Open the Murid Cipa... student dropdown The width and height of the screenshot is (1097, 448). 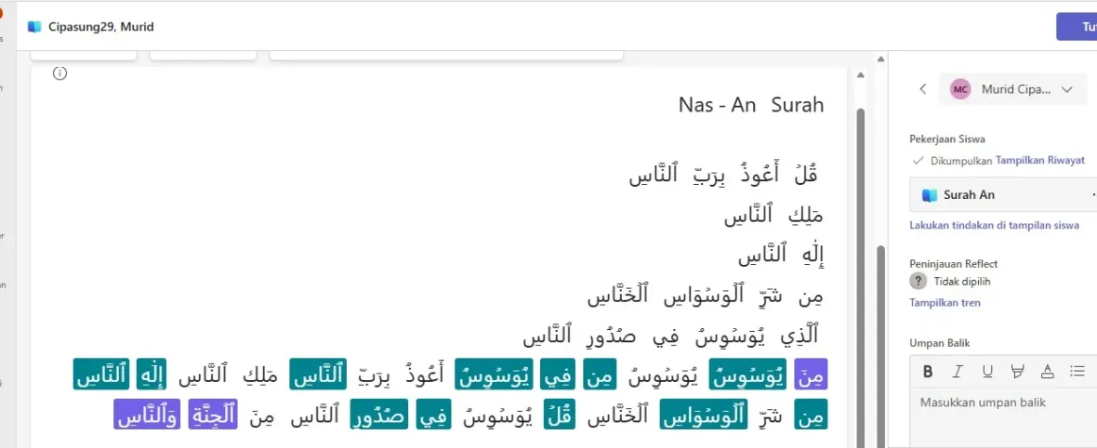click(x=1066, y=89)
